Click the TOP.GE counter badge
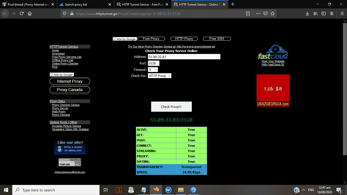Image resolution: width=347 pixels, height=195 pixels. [70, 162]
